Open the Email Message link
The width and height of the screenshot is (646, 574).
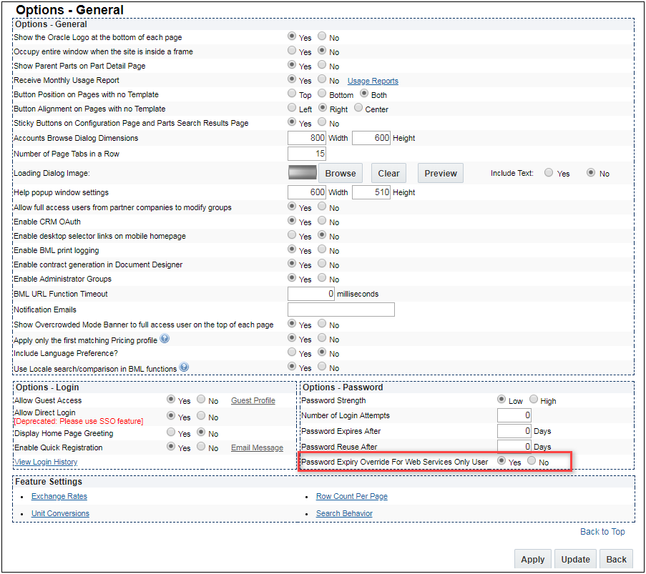pos(257,447)
